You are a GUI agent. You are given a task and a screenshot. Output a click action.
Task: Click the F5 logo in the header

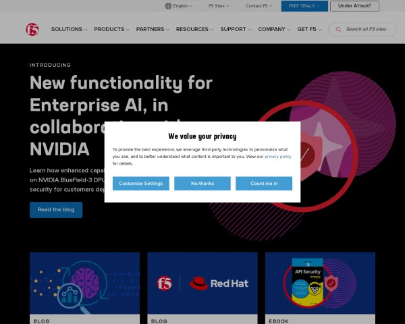pos(32,30)
